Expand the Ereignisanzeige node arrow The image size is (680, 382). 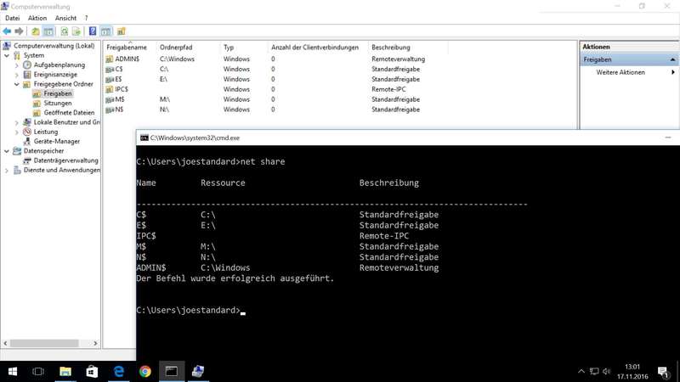17,75
